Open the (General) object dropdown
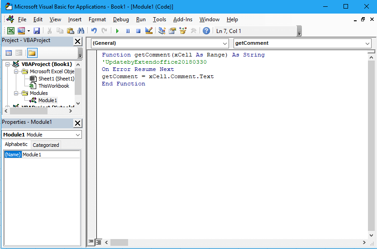 click(x=225, y=43)
